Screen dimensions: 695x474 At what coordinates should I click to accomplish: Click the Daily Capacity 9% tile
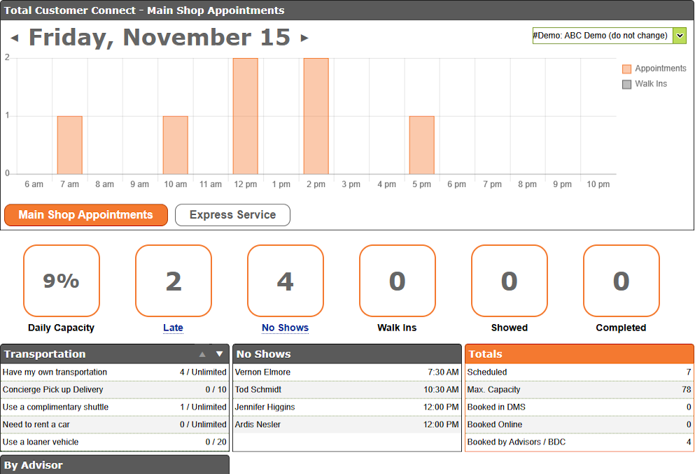(62, 281)
